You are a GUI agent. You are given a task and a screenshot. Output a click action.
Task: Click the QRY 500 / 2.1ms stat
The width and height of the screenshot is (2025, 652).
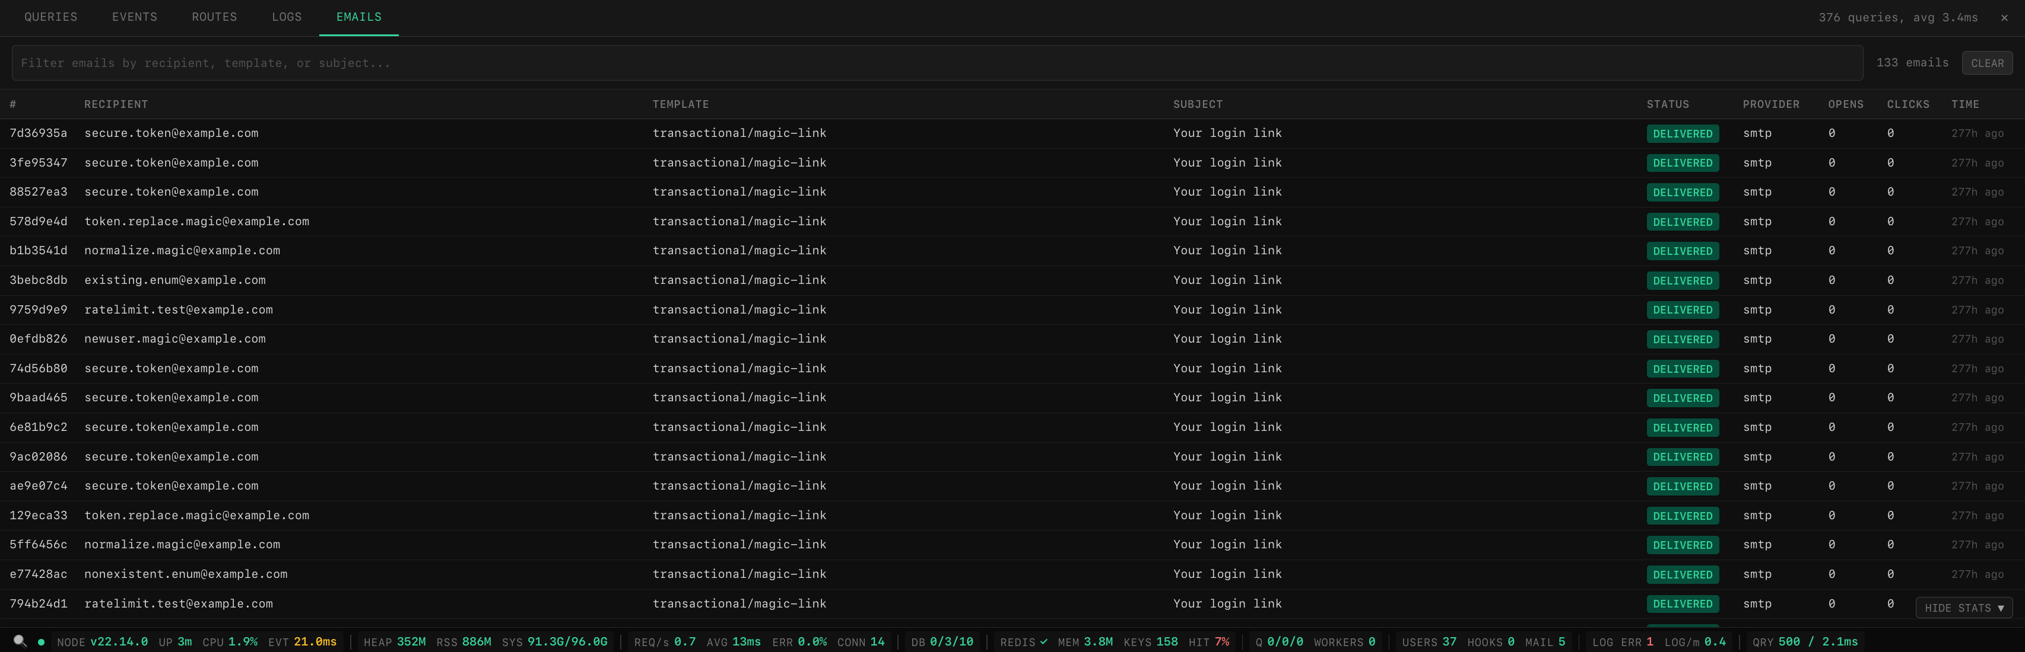pyautogui.click(x=1804, y=642)
